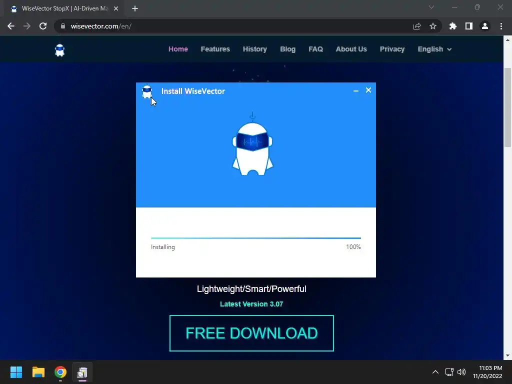Click the '100%' progress value
The image size is (512, 384).
coord(353,247)
